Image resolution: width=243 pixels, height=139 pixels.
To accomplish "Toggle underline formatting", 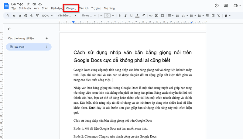I will (131, 16).
